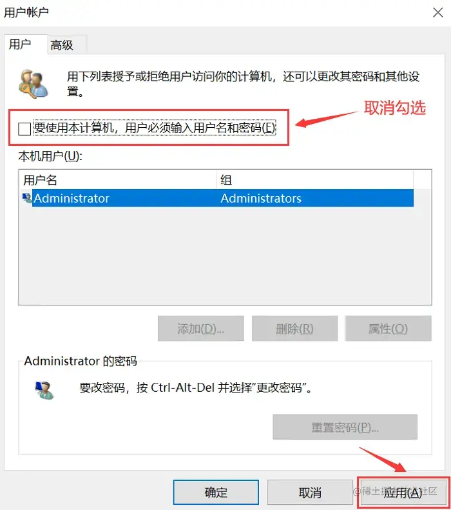Apply changes with 应用(A) button
This screenshot has height=510, width=451.
[403, 493]
